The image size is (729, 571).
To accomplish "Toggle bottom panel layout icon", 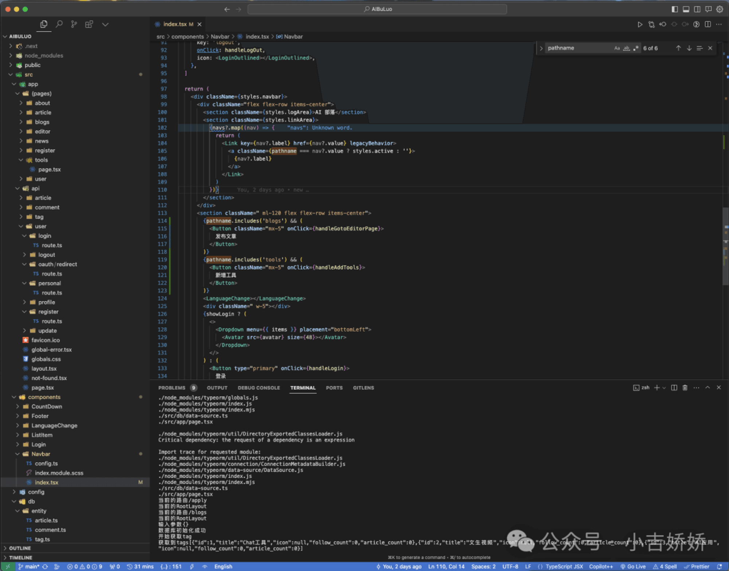I will (x=686, y=9).
